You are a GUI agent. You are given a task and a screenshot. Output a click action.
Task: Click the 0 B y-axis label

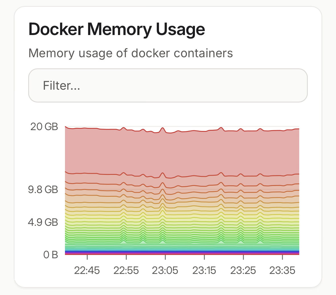pos(51,255)
